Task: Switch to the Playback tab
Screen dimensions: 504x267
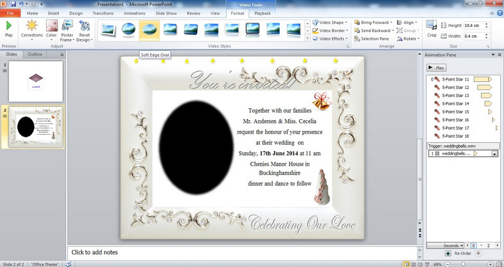Action: click(x=262, y=13)
